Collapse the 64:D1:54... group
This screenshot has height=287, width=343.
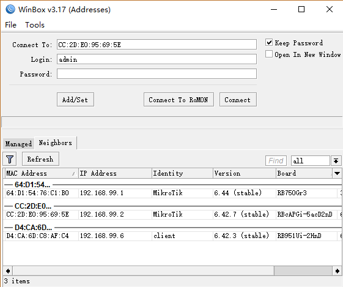(32, 185)
